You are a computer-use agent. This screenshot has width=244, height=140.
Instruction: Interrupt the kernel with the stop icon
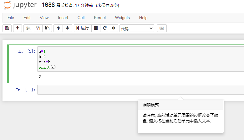[96, 28]
